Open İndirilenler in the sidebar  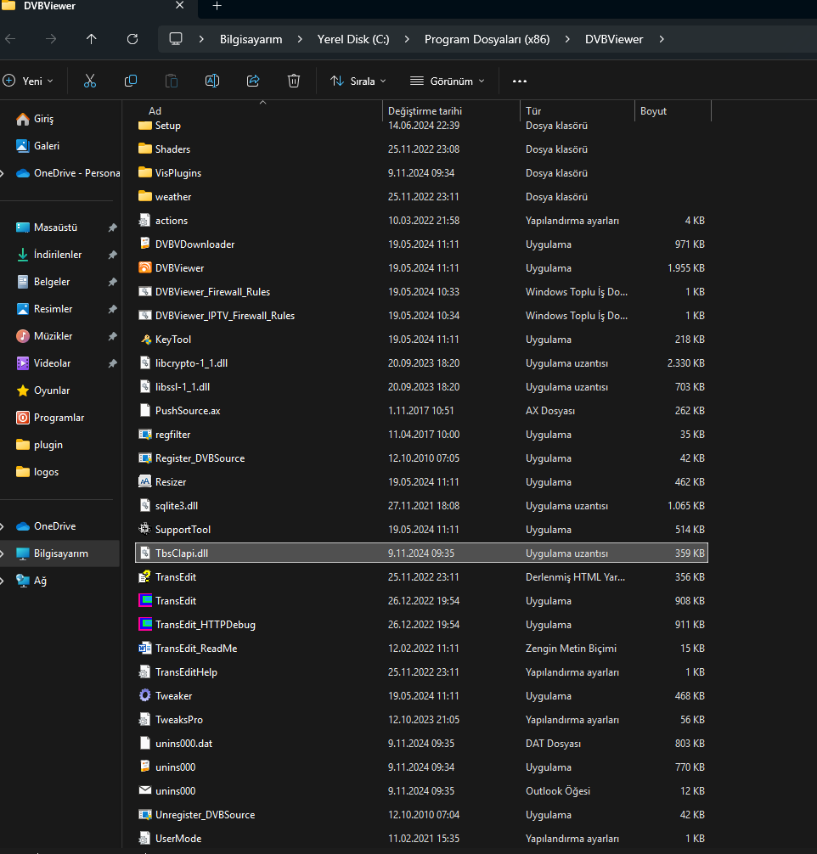pos(58,255)
